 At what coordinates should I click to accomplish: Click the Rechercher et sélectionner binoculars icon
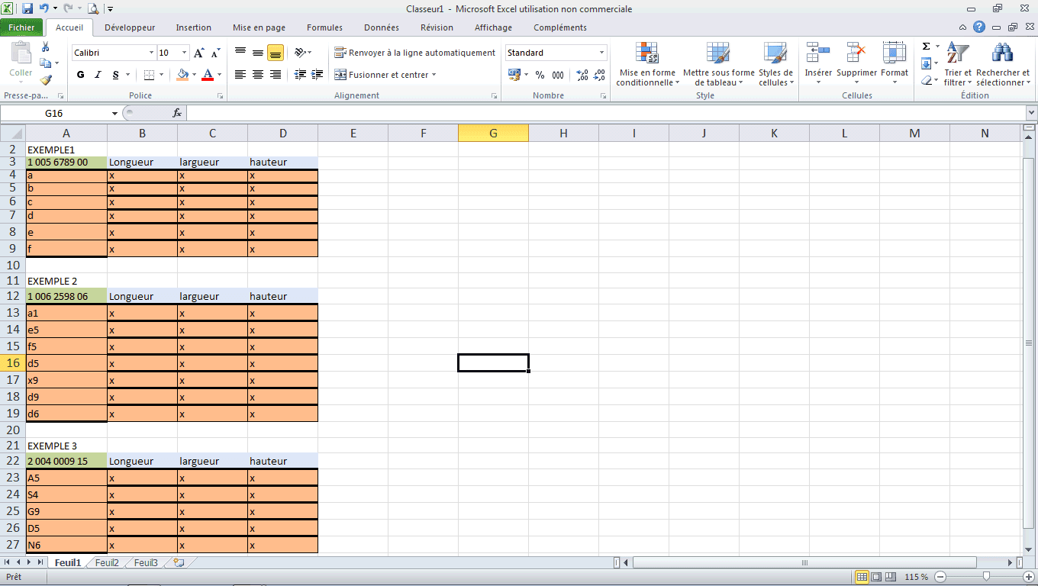click(x=1002, y=53)
